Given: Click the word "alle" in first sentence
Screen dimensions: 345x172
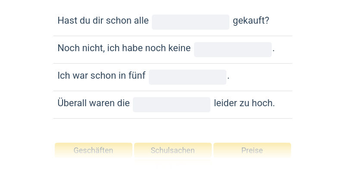Looking at the screenshot, I should click(x=141, y=21).
